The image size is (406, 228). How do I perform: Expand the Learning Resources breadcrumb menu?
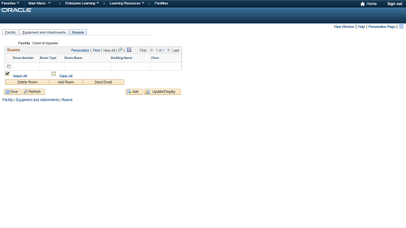(x=127, y=3)
